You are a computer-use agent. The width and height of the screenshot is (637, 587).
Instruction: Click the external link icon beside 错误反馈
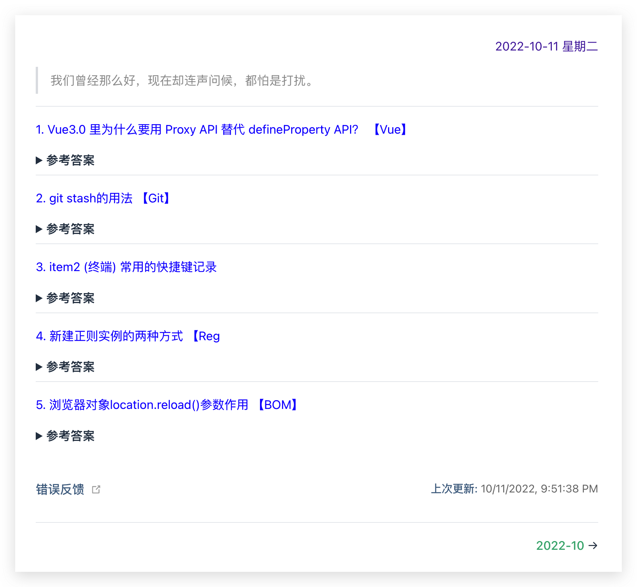96,489
